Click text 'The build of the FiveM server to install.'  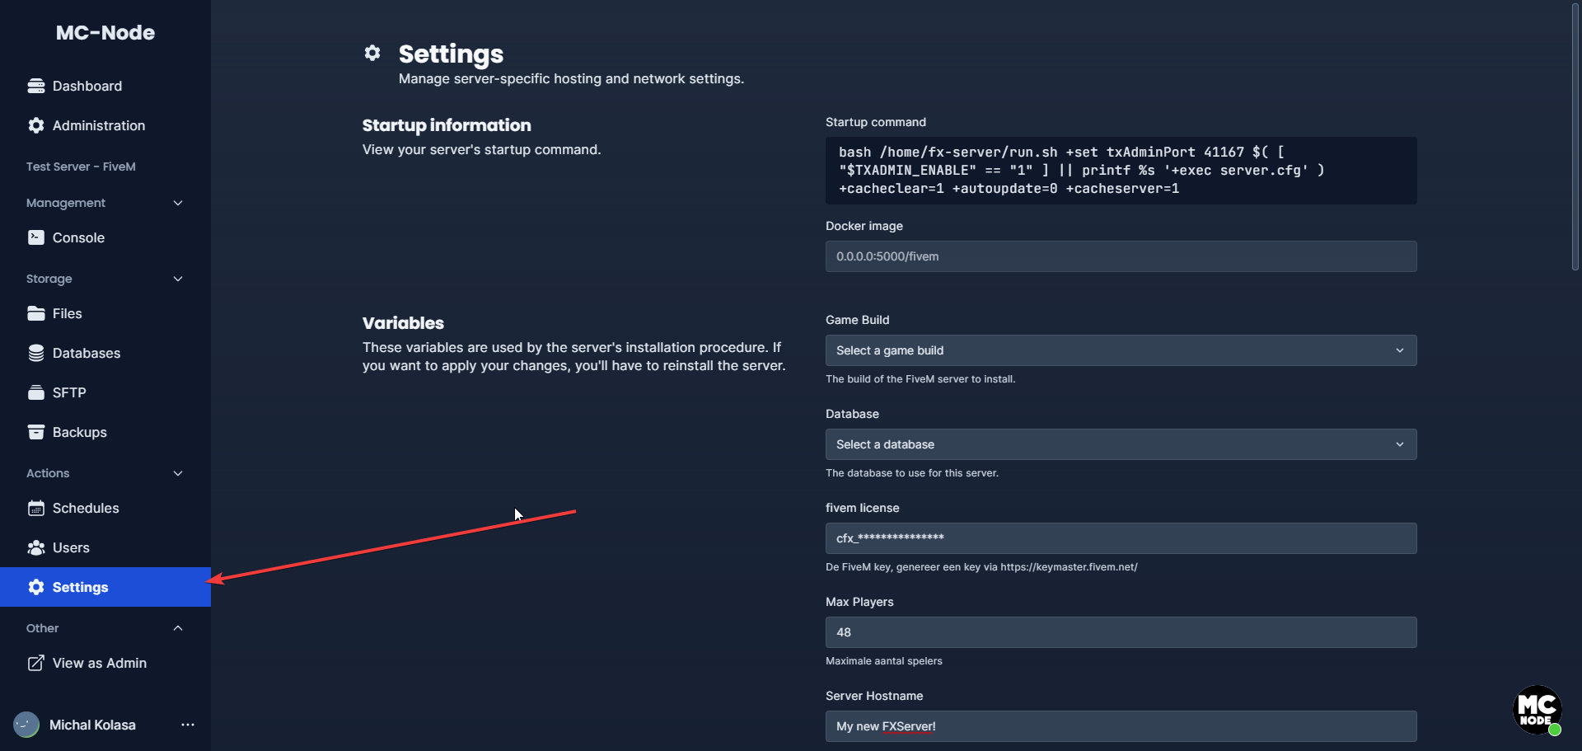(920, 379)
